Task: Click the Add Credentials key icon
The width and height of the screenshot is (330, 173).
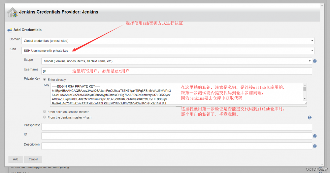Action: tap(10, 30)
